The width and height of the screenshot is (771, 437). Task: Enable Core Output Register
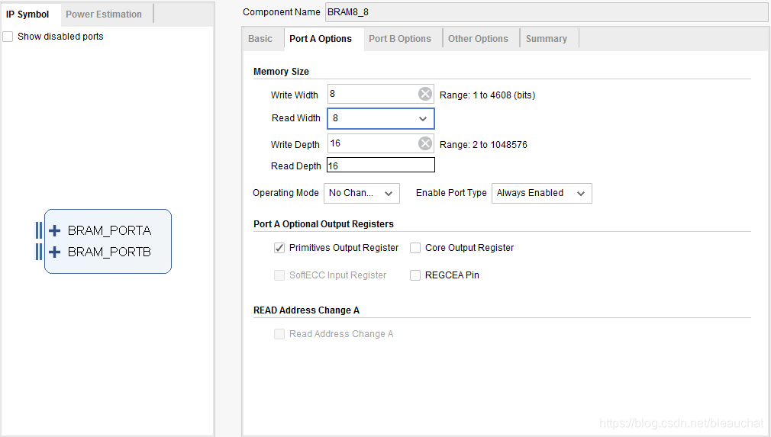(415, 248)
